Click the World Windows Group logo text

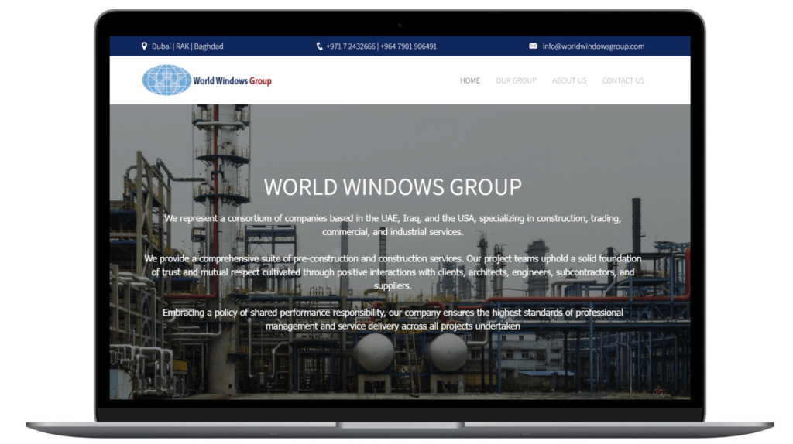232,80
